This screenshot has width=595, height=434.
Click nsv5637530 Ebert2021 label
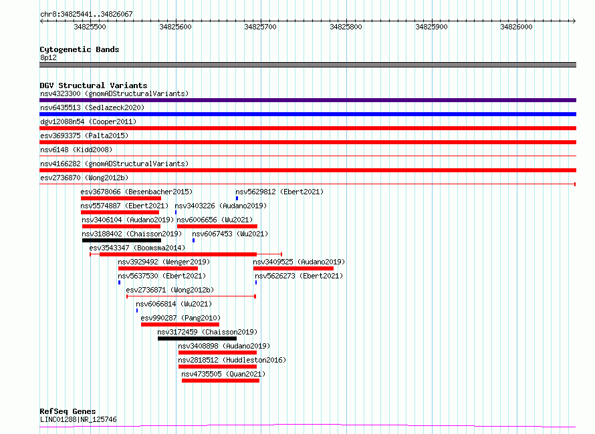[162, 276]
